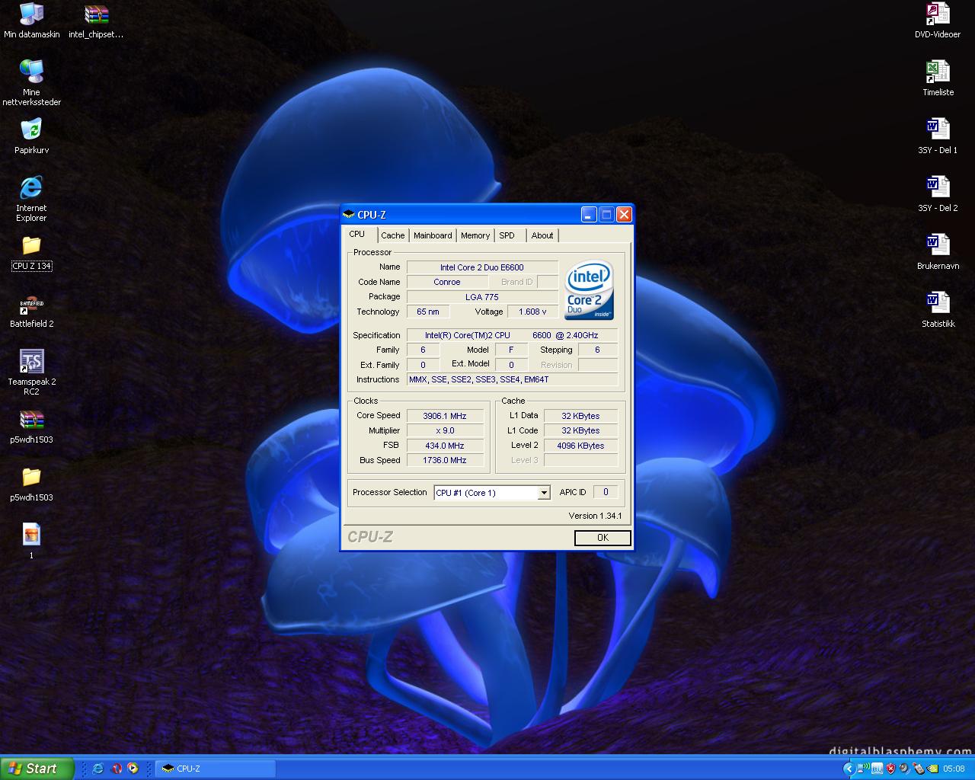Viewport: 975px width, 780px height.
Task: Select the Internet Explorer desktop icon
Action: pyautogui.click(x=31, y=198)
